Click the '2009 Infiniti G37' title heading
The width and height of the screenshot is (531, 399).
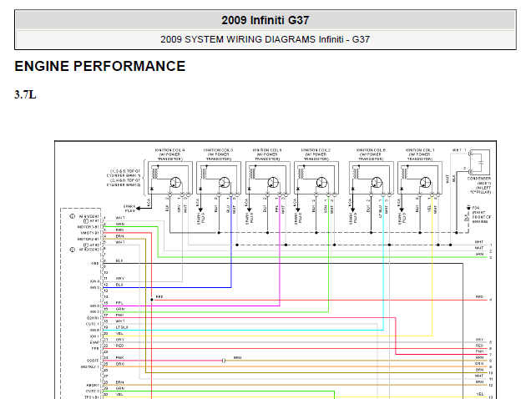tap(265, 20)
